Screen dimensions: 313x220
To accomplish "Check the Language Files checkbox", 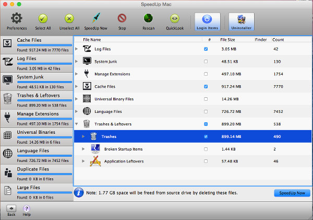I will (x=206, y=111).
